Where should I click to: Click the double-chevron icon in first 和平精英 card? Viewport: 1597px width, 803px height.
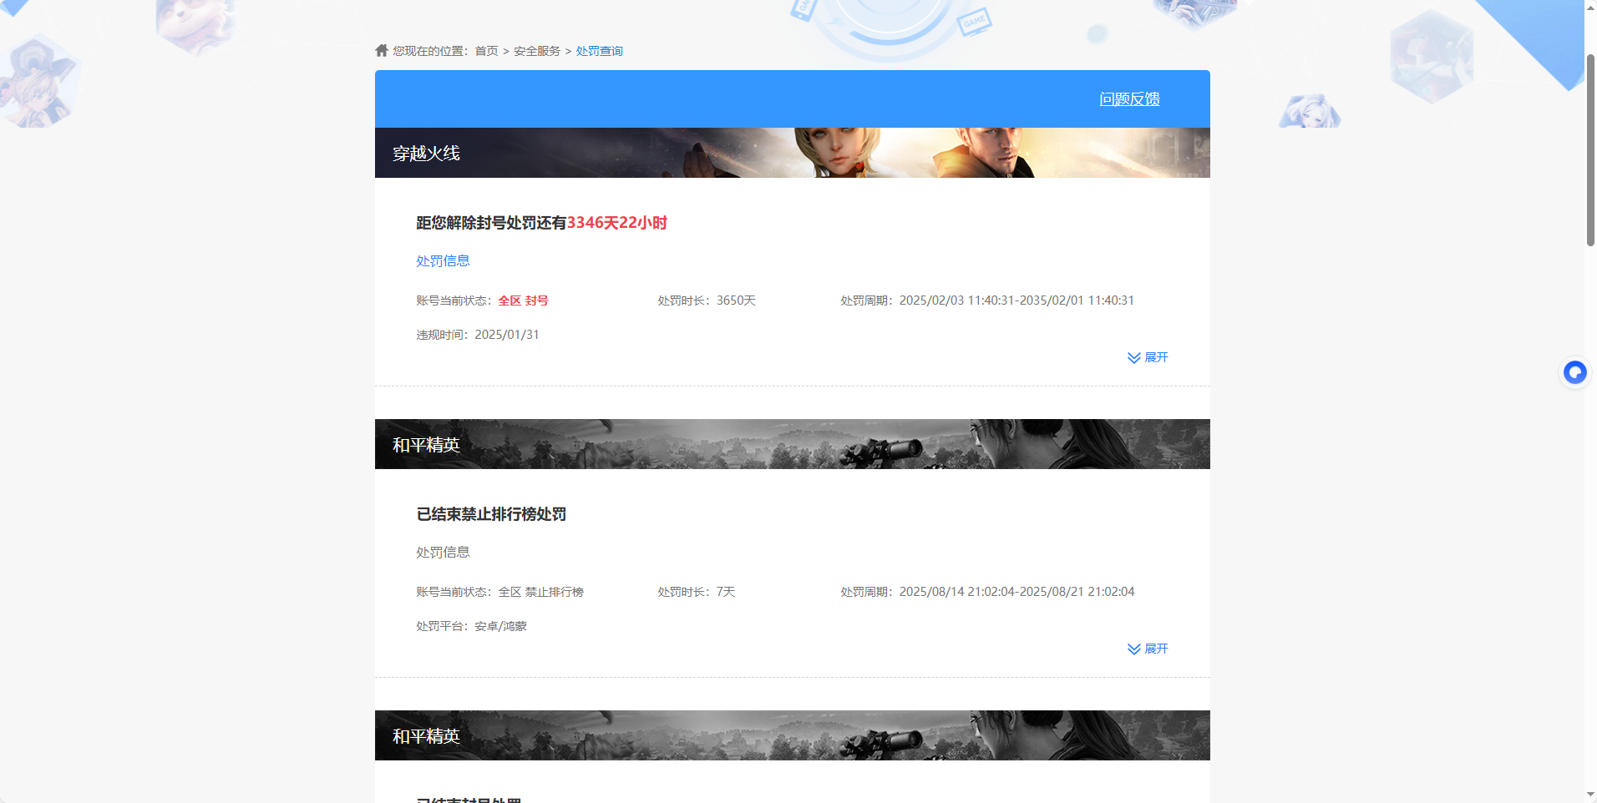point(1133,649)
